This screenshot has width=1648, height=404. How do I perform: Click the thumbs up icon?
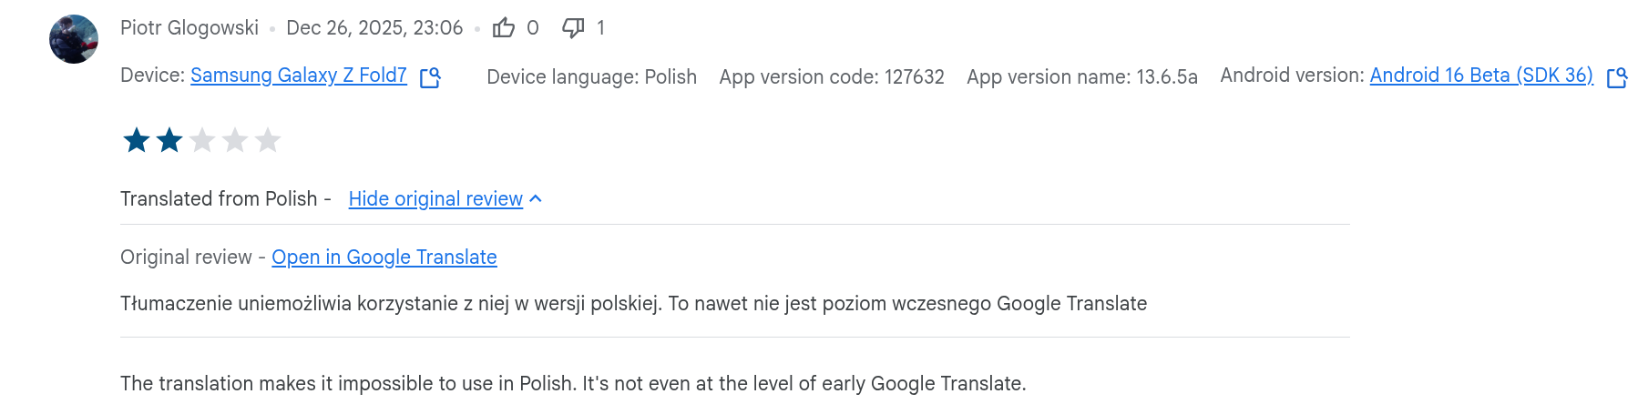(x=504, y=28)
